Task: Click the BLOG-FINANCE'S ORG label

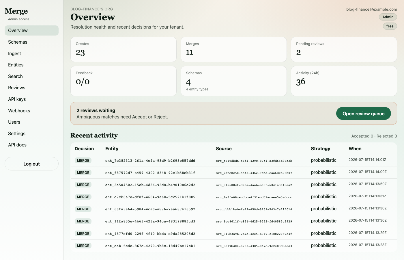Action: pyautogui.click(x=92, y=9)
